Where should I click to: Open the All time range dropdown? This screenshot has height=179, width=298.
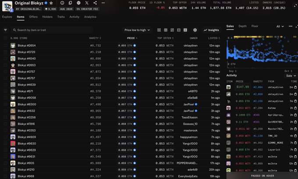click(x=280, y=26)
